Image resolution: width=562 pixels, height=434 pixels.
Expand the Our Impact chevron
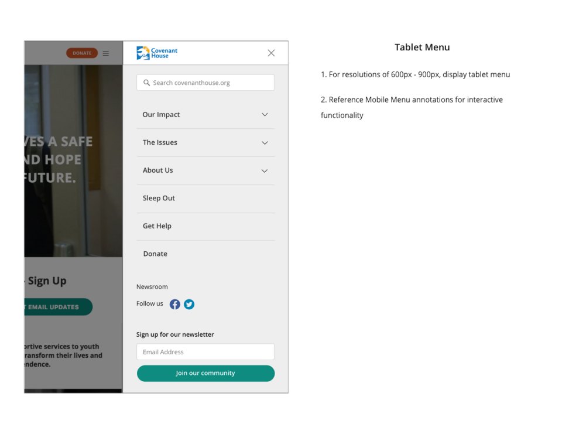(x=265, y=115)
